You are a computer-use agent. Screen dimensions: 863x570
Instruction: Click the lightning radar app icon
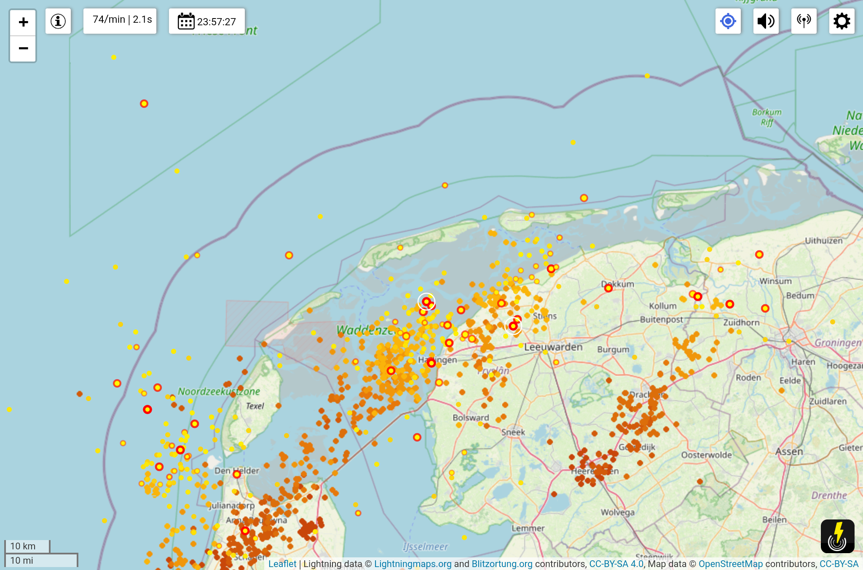[837, 536]
